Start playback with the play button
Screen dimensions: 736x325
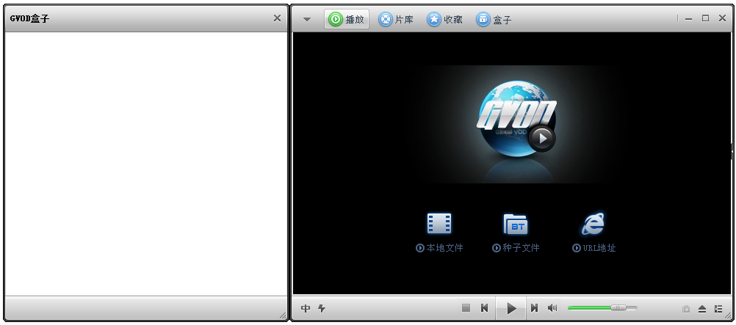pos(511,308)
